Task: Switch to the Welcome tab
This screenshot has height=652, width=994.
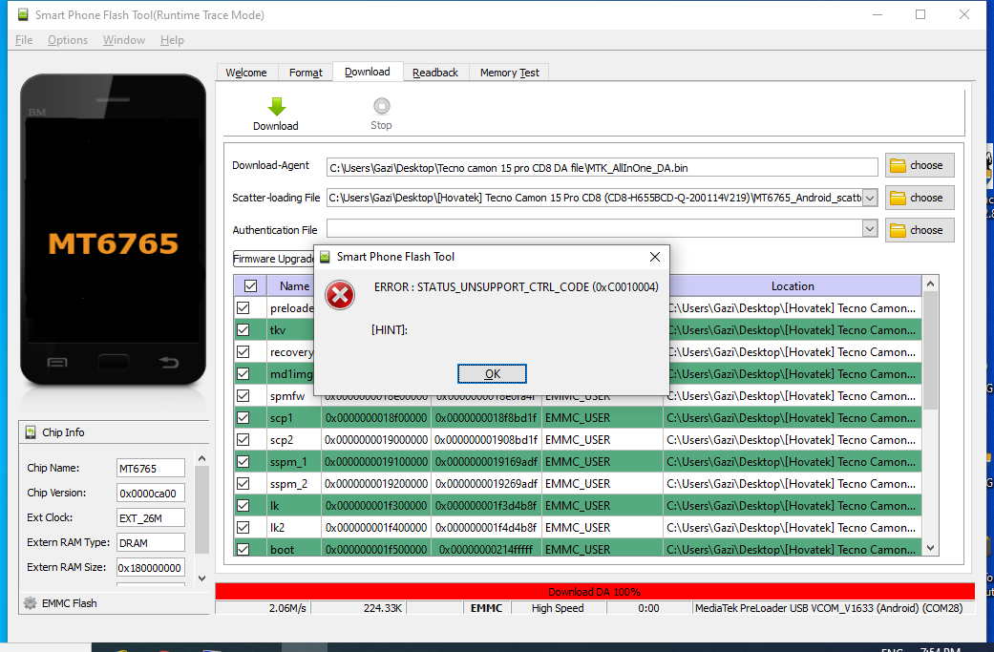Action: (246, 73)
